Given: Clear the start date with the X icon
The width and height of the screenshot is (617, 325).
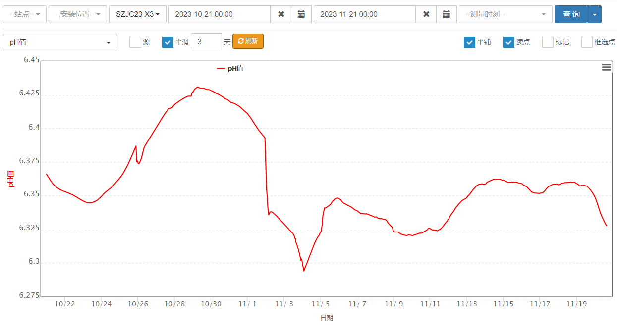Looking at the screenshot, I should point(281,14).
